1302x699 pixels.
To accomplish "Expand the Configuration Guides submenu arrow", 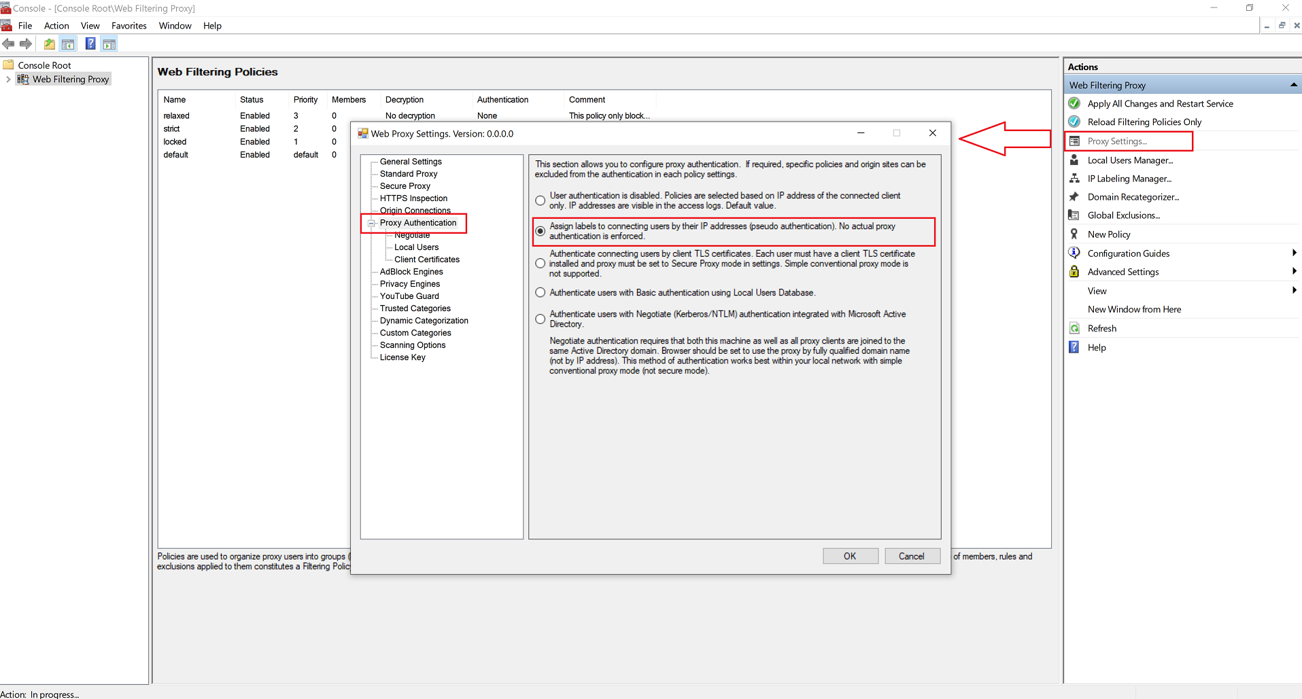I will [x=1294, y=253].
